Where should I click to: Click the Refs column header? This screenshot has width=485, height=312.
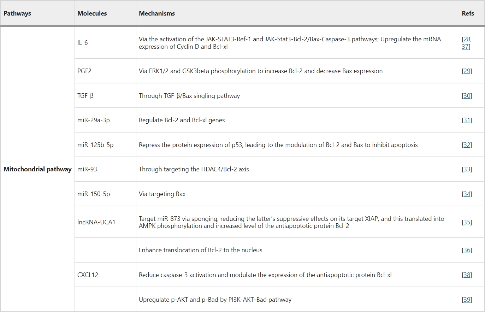[x=468, y=13]
